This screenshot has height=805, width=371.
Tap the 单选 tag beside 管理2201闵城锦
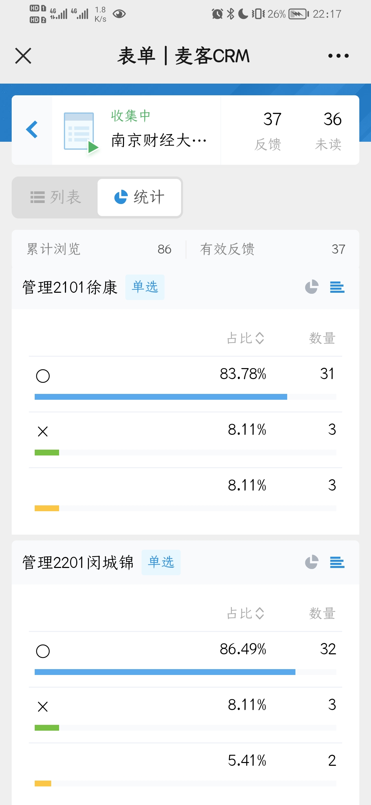pyautogui.click(x=161, y=562)
